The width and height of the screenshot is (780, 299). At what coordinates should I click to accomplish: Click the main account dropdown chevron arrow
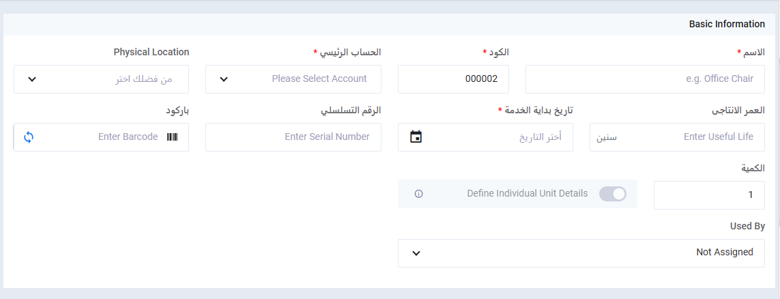(x=224, y=79)
